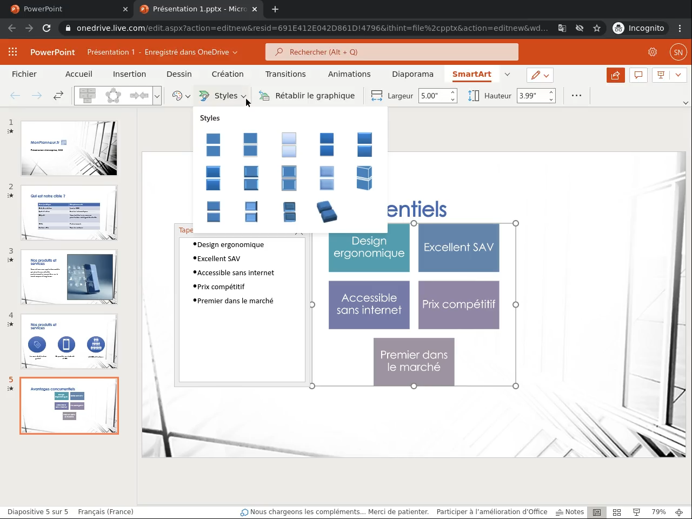This screenshot has width=692, height=519.
Task: Fit slide to window icon
Action: click(678, 512)
